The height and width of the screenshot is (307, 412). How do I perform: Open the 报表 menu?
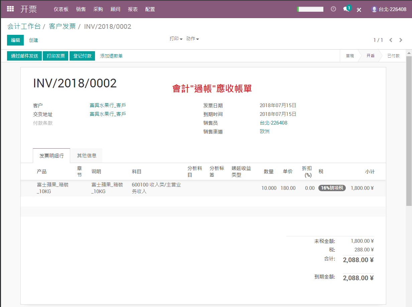pos(133,9)
